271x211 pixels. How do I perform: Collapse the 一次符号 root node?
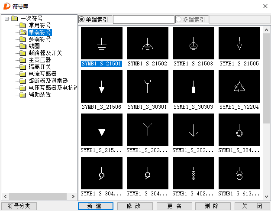coord(6,19)
